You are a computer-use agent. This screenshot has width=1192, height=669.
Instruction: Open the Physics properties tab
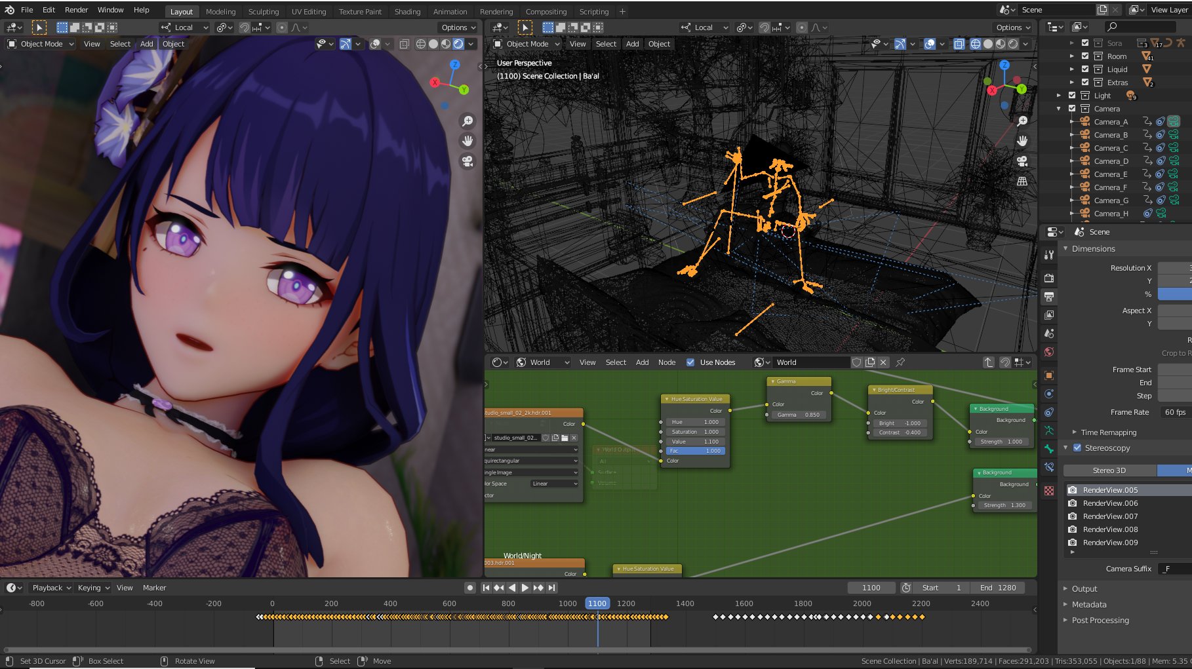[1049, 394]
